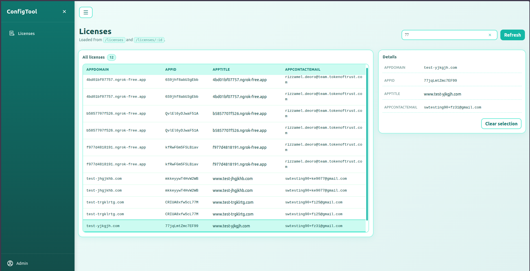Clear the search field using the x icon
The image size is (530, 271).
(x=490, y=35)
